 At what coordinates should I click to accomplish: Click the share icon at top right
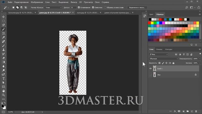[199, 8]
